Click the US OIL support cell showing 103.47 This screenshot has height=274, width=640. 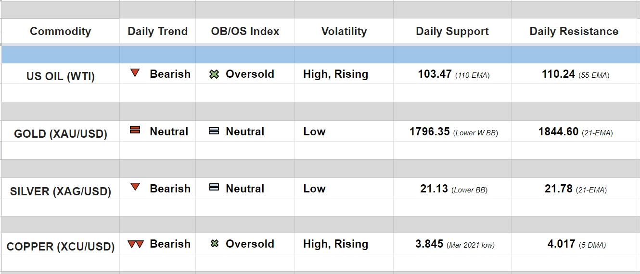click(452, 74)
